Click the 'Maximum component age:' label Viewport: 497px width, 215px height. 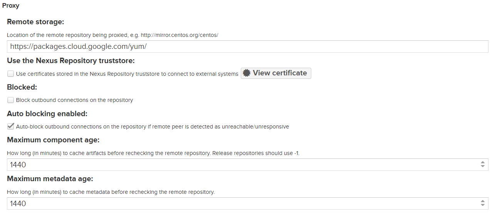click(53, 140)
